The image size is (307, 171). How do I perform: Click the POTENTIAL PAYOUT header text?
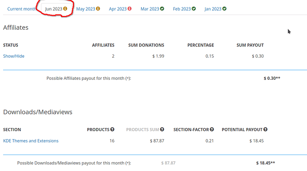pyautogui.click(x=242, y=130)
